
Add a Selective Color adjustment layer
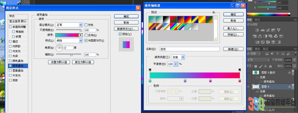pos(273,42)
